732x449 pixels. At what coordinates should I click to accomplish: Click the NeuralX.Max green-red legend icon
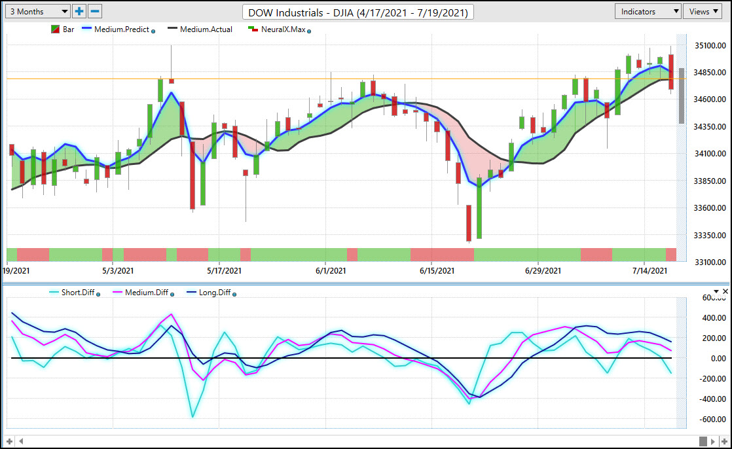[253, 29]
